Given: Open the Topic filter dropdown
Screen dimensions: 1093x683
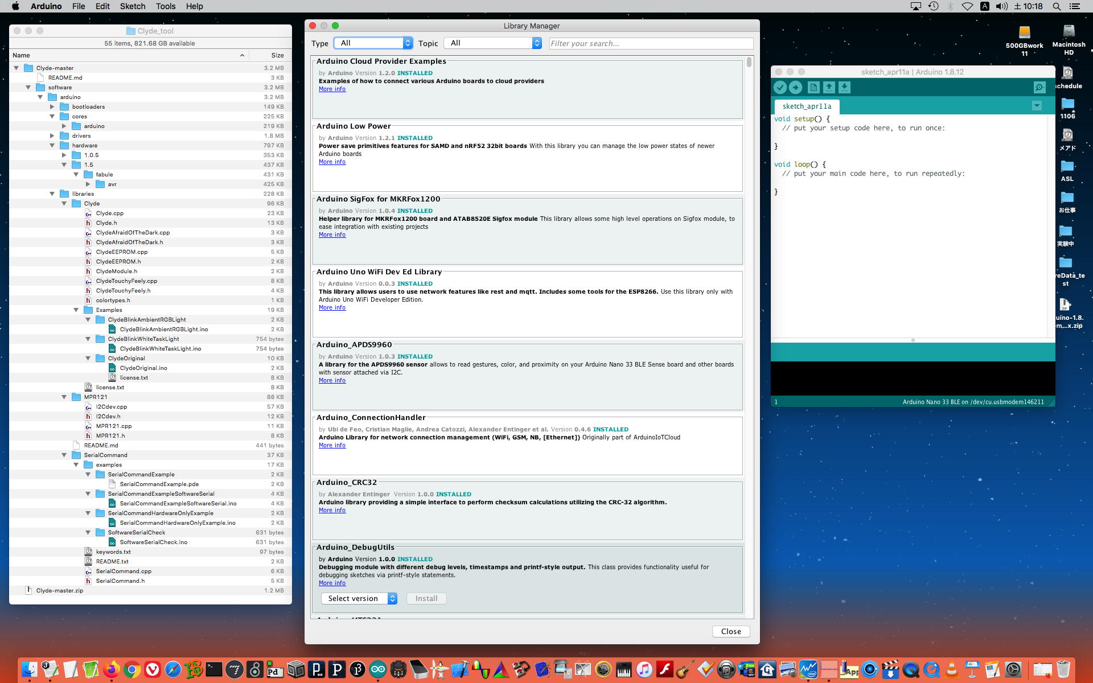Looking at the screenshot, I should click(493, 43).
